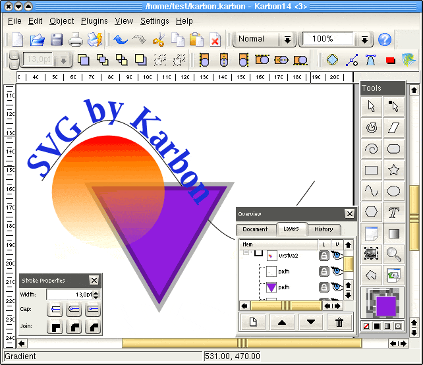Toggle visibility of first path item
The height and width of the screenshot is (365, 423).
pyautogui.click(x=337, y=271)
